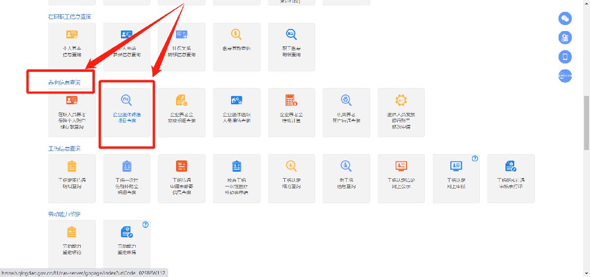
Task: Click the 缴费基数查询 magnifier icon
Action: pyautogui.click(x=236, y=34)
